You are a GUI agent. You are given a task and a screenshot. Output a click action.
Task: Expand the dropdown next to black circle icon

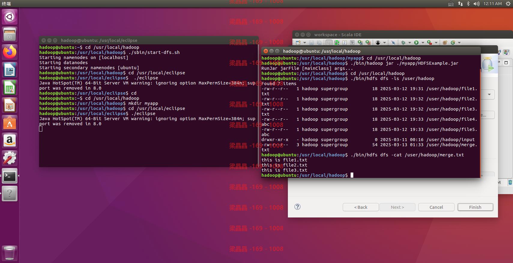tap(385, 43)
